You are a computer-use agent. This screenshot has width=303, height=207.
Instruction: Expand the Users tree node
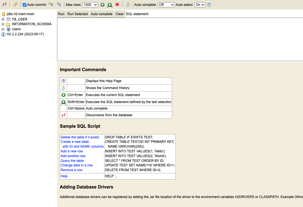[x=3, y=29]
